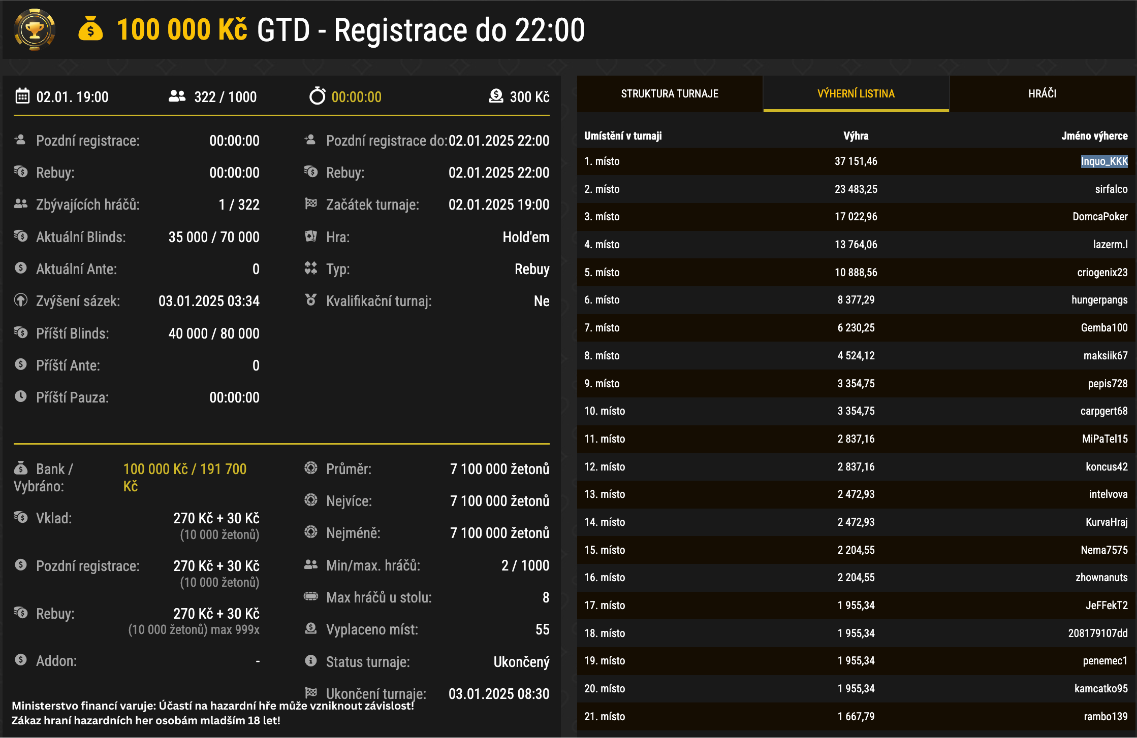1137x738 pixels.
Task: Click the chip icon next to Průměr
Action: (311, 469)
